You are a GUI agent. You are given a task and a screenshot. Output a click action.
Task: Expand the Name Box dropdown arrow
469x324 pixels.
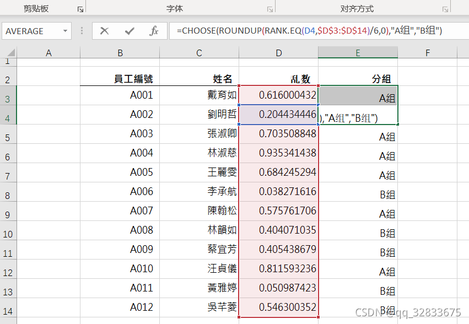(x=65, y=31)
